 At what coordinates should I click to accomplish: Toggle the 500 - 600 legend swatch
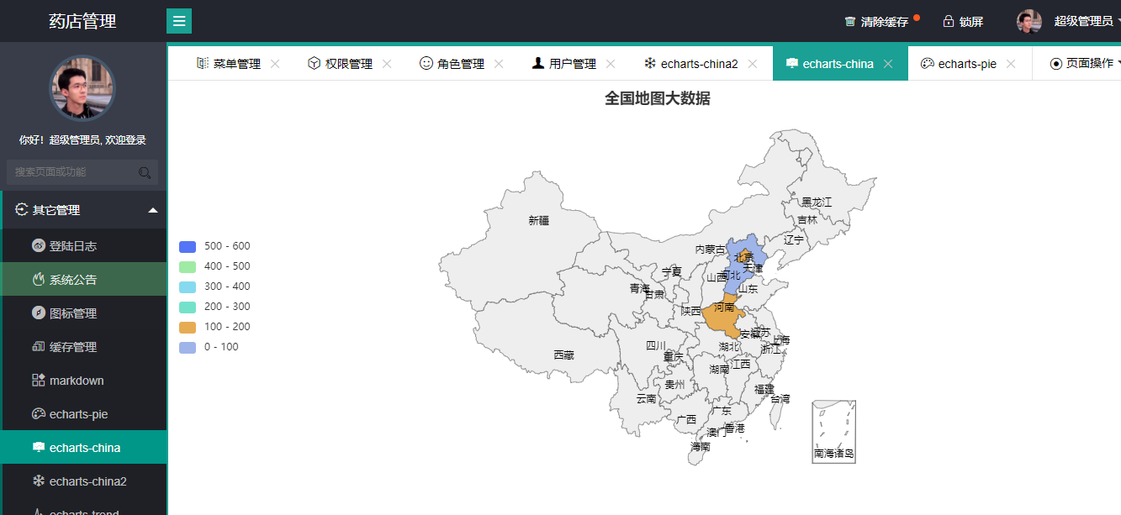(x=188, y=246)
